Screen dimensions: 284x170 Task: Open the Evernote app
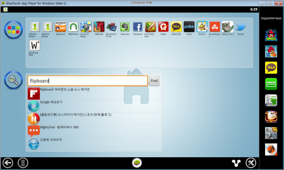coord(125,27)
